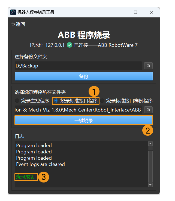Click the log panel scrollbar thumb

150,166
